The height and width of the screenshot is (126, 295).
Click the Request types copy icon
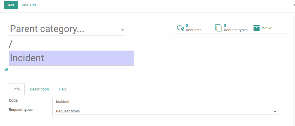point(218,28)
